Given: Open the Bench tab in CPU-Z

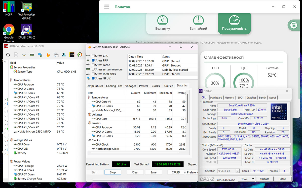Looking at the screenshot, I should click(x=262, y=98).
